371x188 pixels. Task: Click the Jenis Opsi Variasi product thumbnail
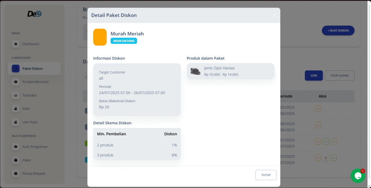(x=195, y=71)
